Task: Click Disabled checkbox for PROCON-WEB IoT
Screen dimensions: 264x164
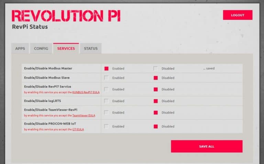Action: pos(156,126)
